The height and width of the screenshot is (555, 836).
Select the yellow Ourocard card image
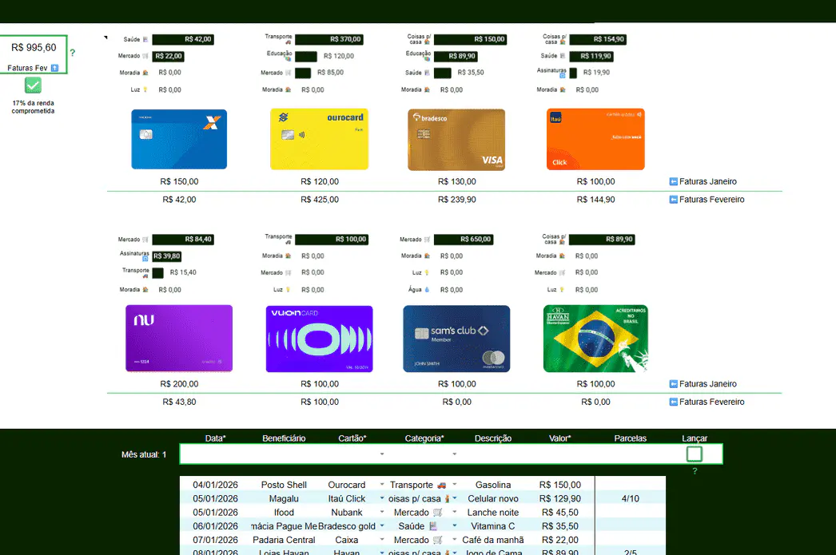point(319,139)
